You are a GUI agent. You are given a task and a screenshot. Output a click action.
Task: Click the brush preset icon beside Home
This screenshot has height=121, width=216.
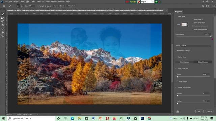coord(10,6)
